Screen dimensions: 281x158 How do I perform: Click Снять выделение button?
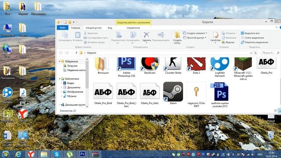(x=252, y=38)
